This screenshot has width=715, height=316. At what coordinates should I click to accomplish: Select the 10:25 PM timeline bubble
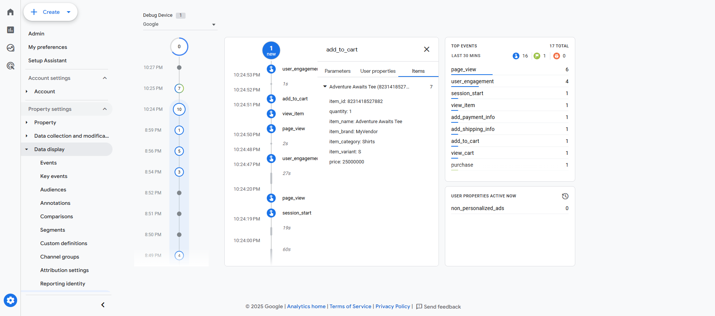click(179, 88)
